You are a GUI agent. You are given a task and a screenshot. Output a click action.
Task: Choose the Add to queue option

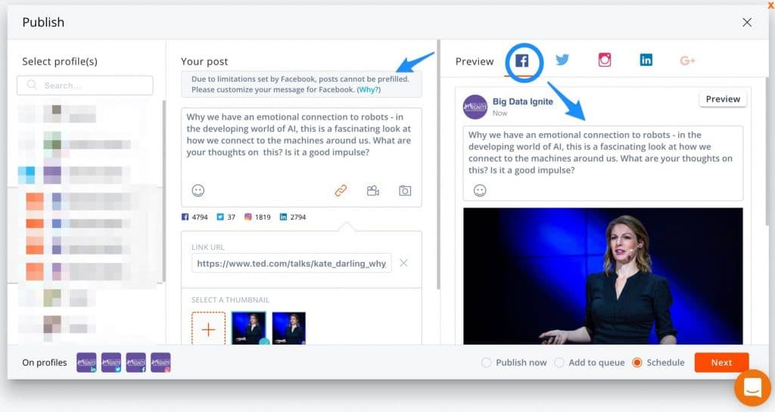(x=559, y=363)
